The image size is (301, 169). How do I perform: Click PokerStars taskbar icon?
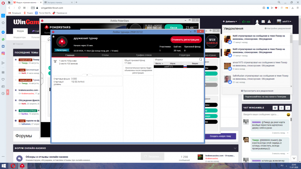tap(22, 166)
